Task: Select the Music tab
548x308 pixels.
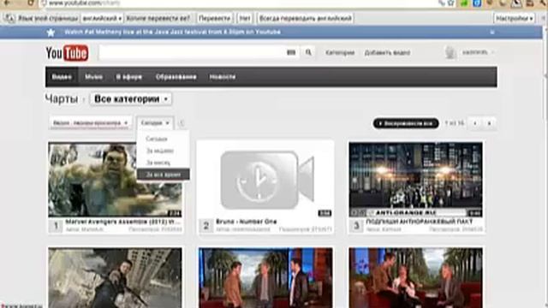Action: coord(93,77)
